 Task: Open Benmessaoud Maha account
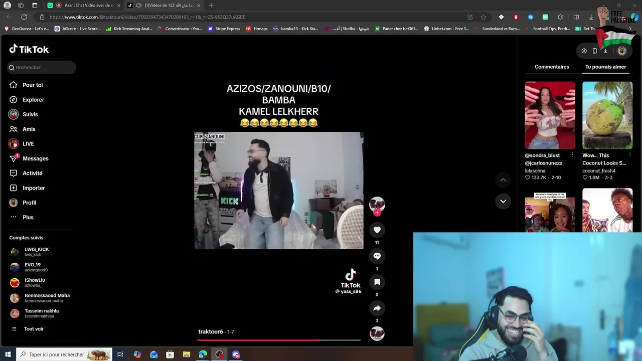click(x=40, y=298)
